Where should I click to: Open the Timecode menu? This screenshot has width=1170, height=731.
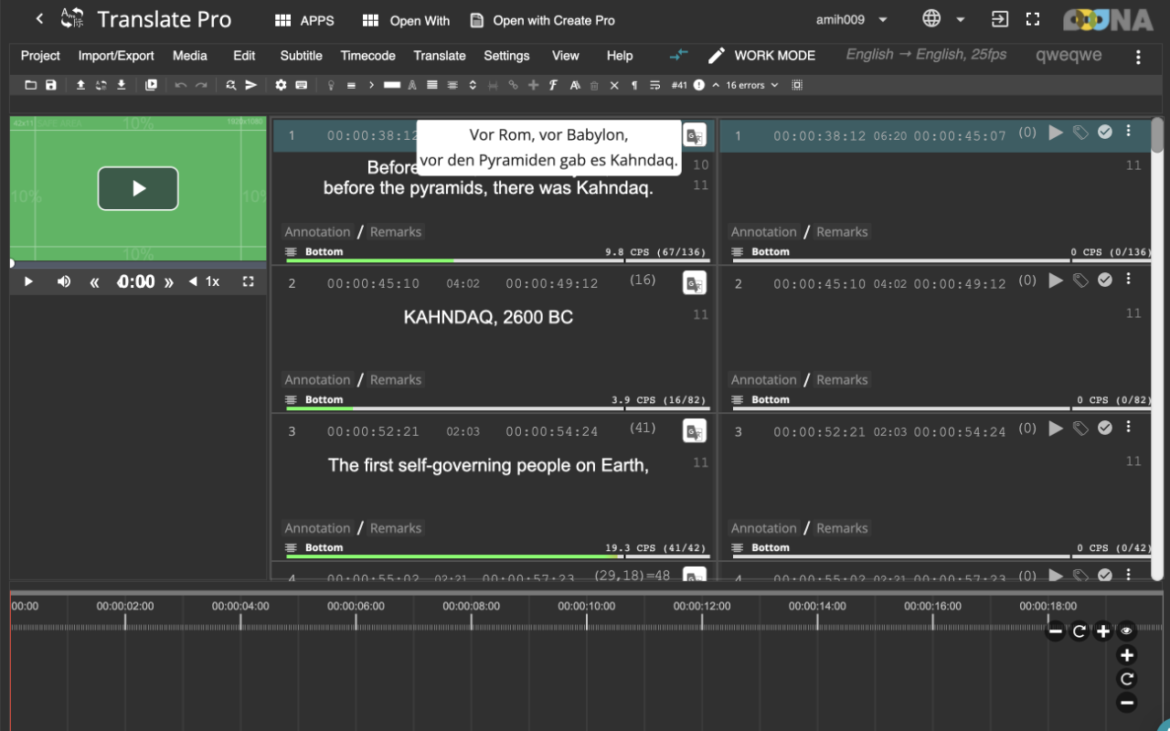(x=367, y=56)
